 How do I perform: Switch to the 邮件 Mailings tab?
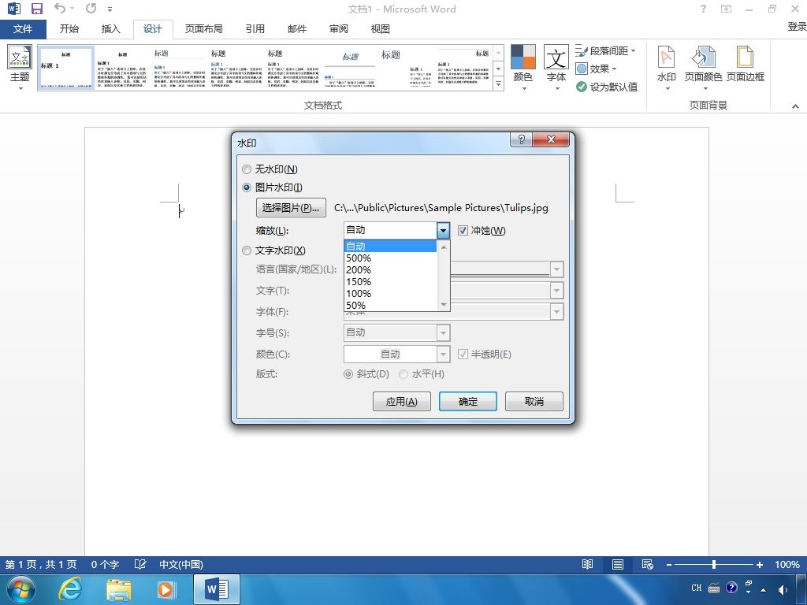point(297,29)
